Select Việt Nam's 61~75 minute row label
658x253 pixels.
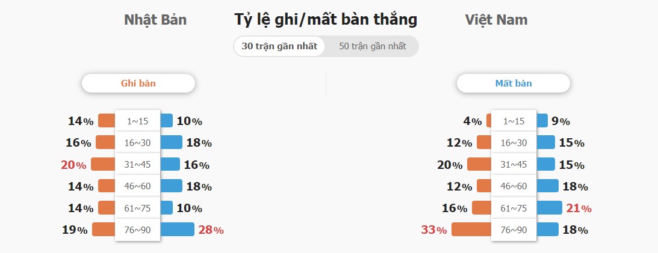click(514, 208)
